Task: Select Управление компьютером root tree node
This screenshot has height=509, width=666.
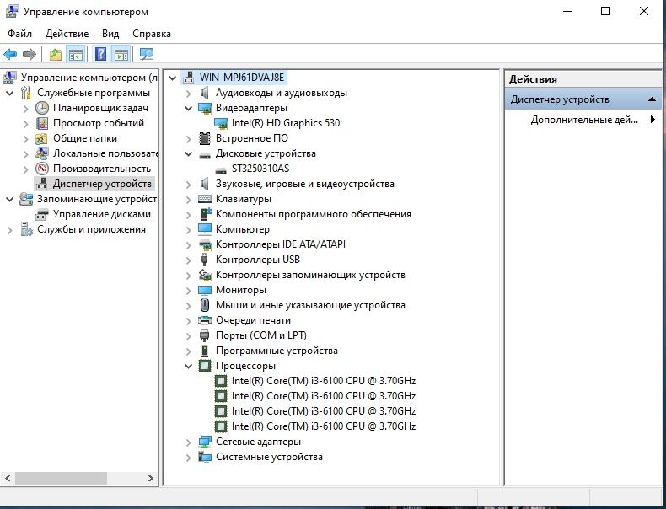Action: (89, 78)
